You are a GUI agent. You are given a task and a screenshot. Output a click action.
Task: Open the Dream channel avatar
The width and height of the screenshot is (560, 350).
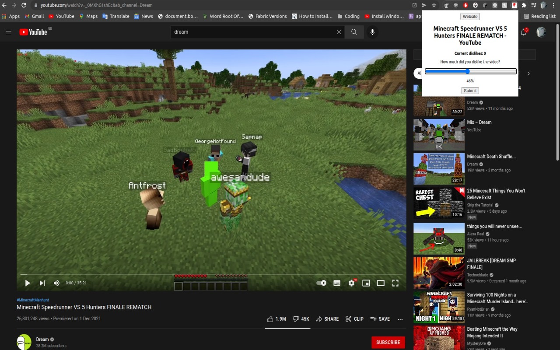24,342
